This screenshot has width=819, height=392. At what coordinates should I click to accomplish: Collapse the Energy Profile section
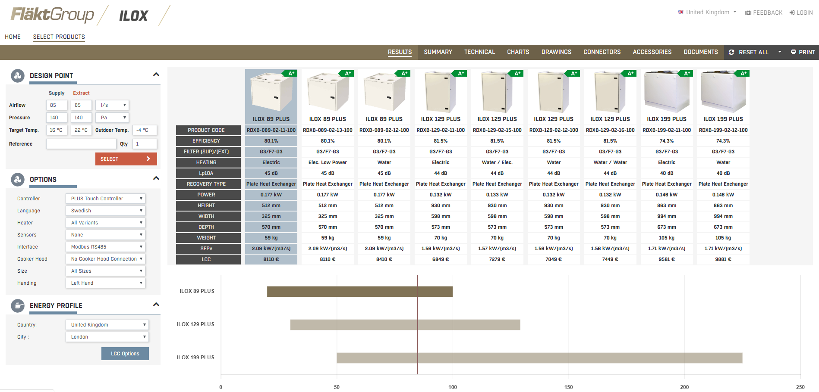[156, 305]
